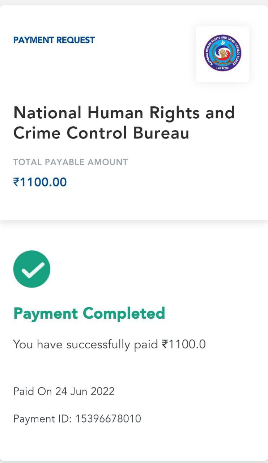Image resolution: width=268 pixels, height=463 pixels.
Task: Click the word "AMOUNT" in the grey label
Action: tap(107, 162)
